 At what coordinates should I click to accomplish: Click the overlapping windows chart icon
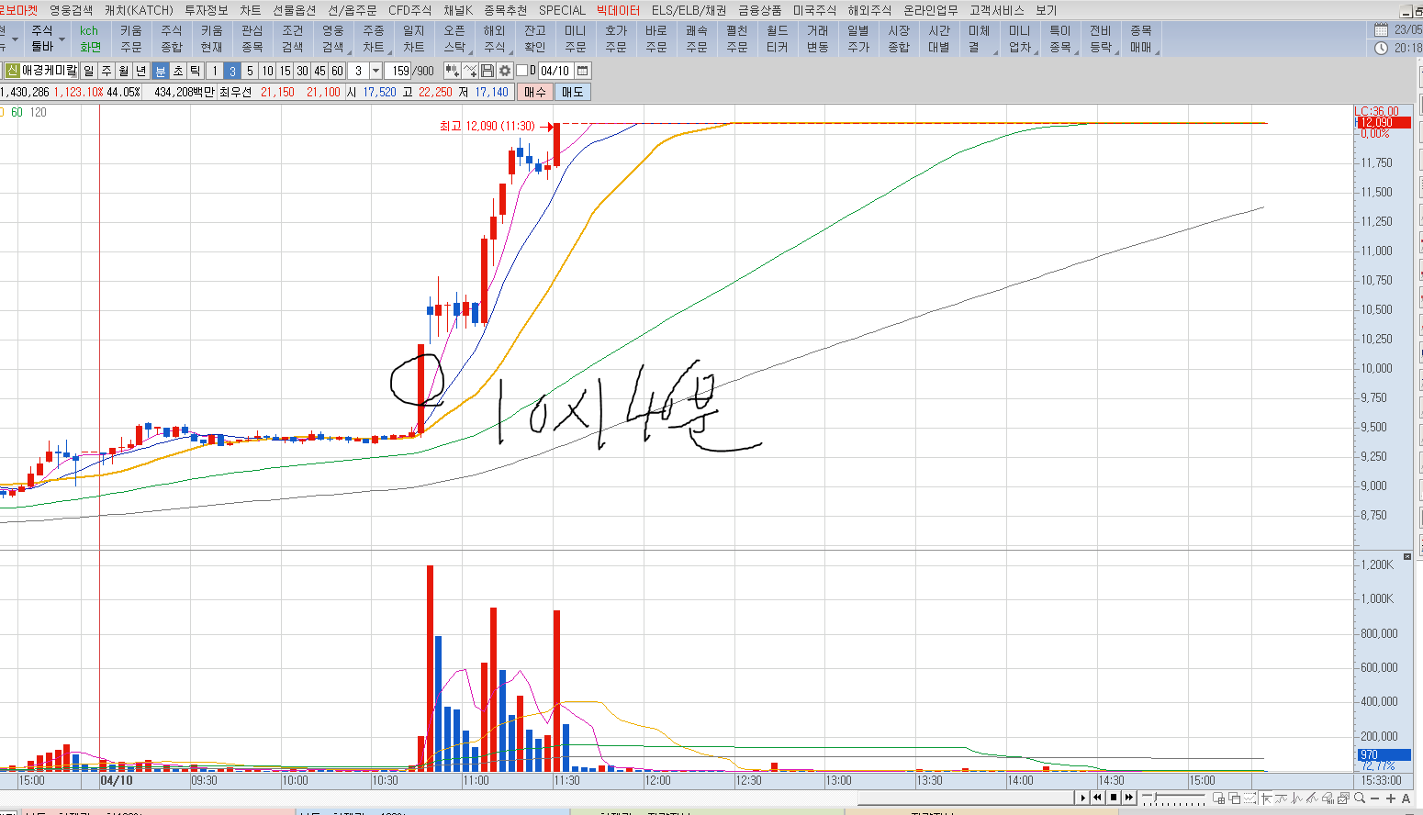coord(1235,798)
